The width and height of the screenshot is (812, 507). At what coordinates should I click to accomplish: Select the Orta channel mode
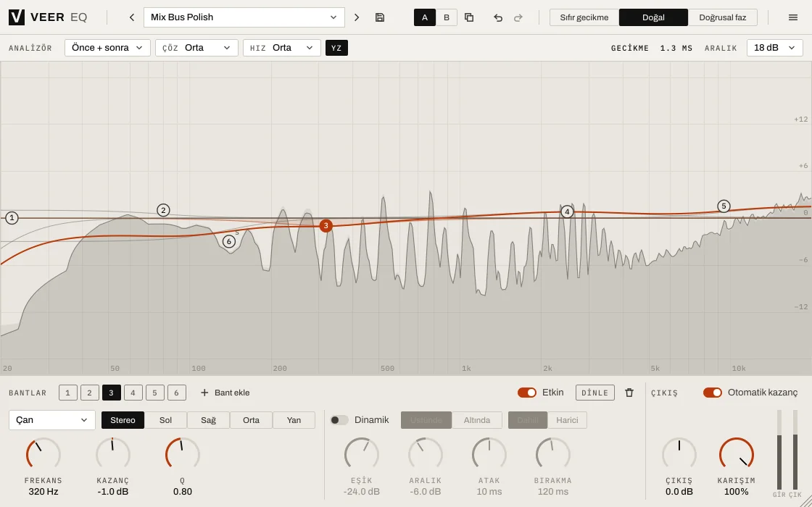251,420
